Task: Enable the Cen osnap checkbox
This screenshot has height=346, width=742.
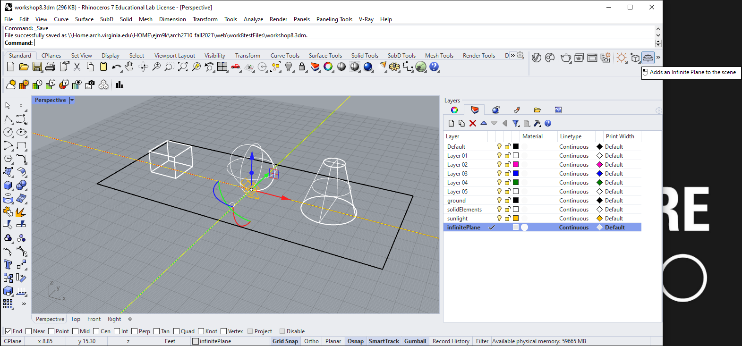Action: [96, 331]
